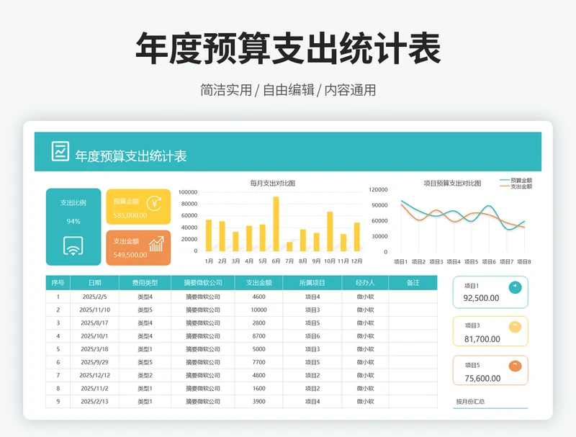Select date cell 2025/10/1

95,336
